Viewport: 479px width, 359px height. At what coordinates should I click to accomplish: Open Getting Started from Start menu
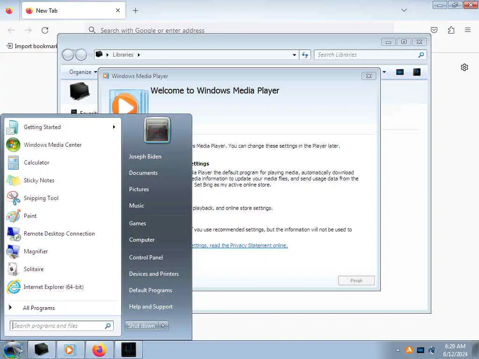63,127
